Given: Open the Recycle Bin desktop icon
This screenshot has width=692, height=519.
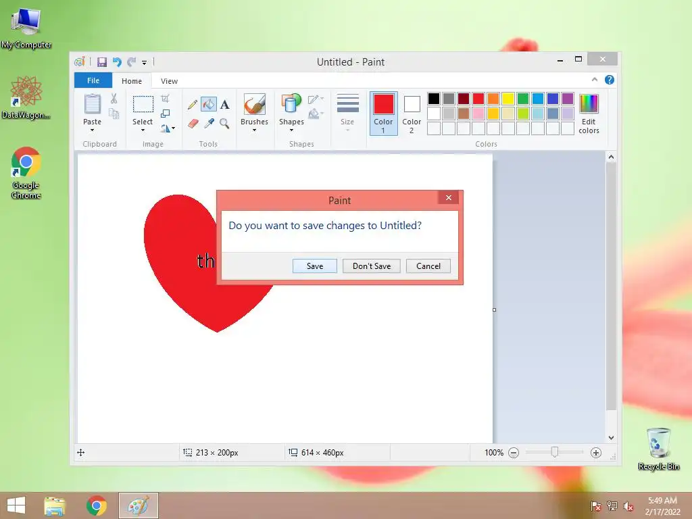Looking at the screenshot, I should click(658, 449).
